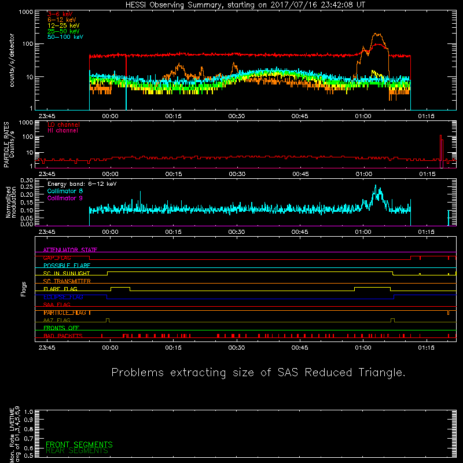The height and width of the screenshot is (463, 463).
Task: Click the 'Problems extracting size of SAS Reduced Triangle' message
Action: click(258, 373)
